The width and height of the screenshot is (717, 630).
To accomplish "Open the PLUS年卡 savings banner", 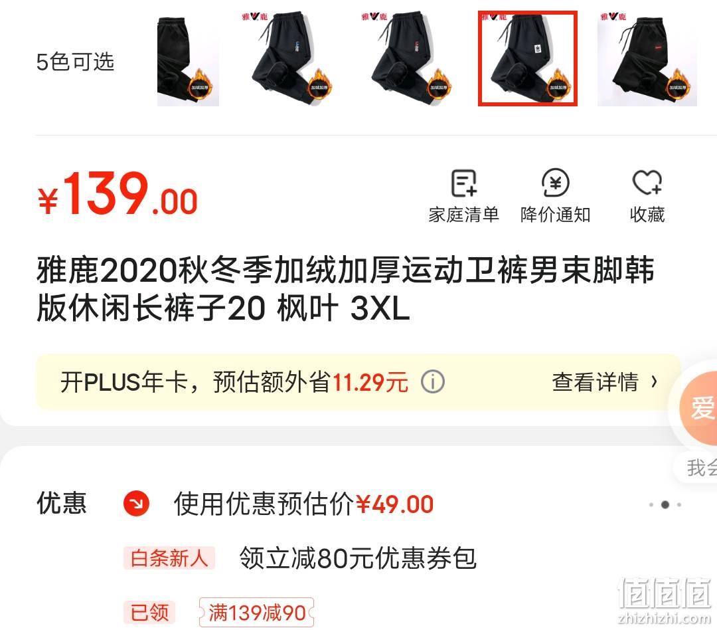I will [x=358, y=382].
